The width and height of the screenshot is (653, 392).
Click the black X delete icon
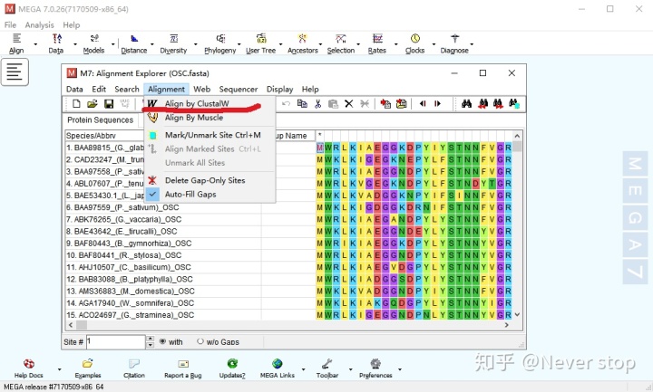[x=349, y=103]
